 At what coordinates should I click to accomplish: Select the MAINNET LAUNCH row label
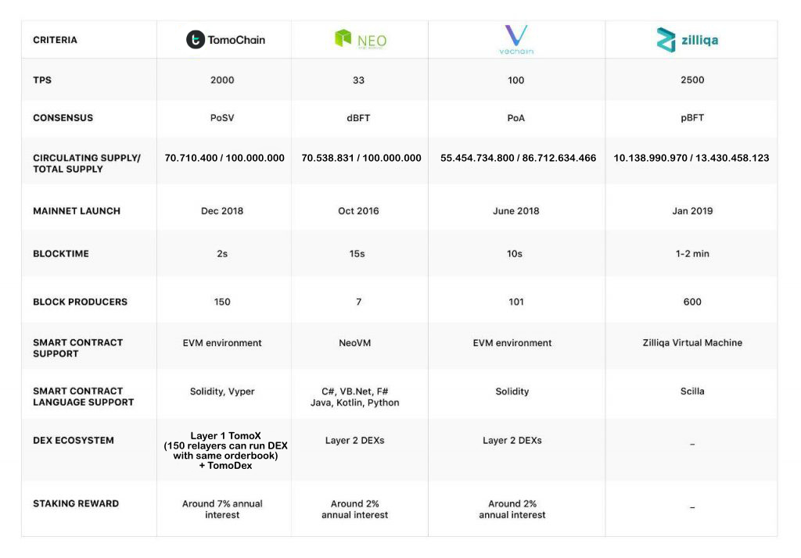tap(77, 211)
